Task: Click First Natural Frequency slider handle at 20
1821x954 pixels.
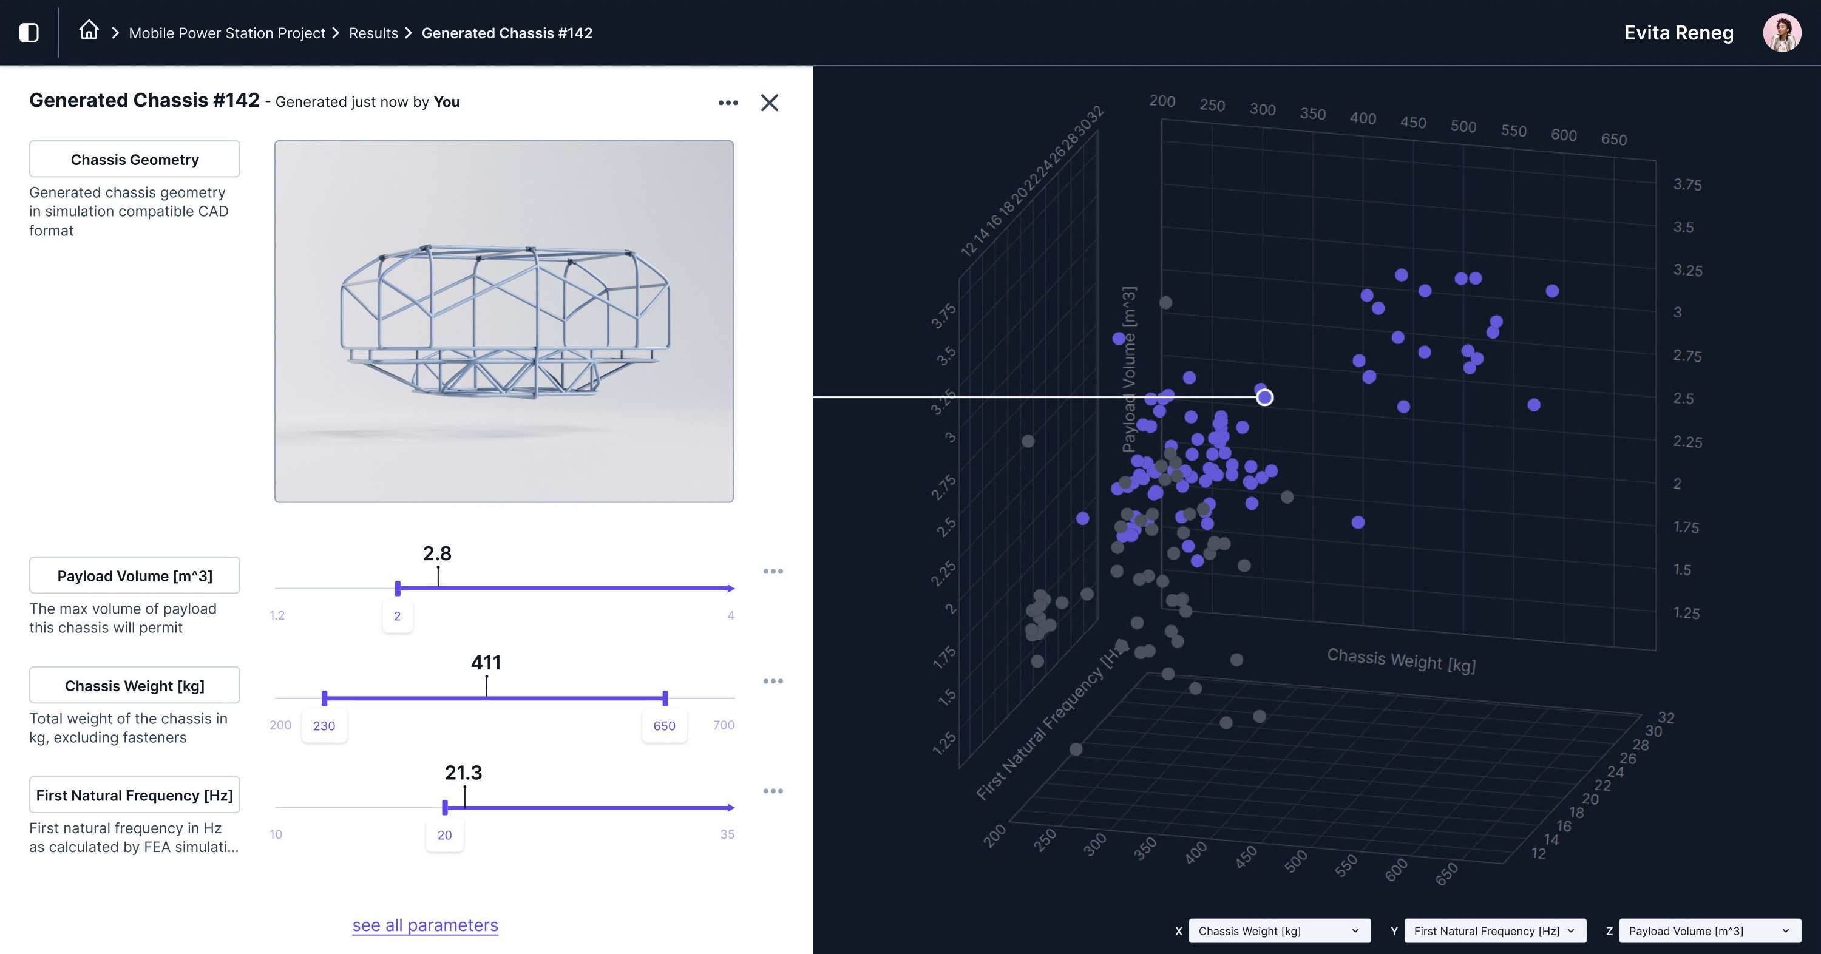Action: click(445, 808)
